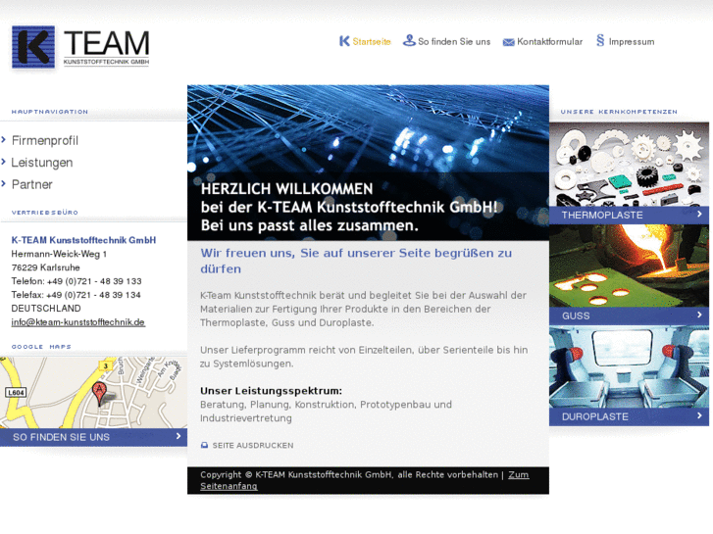Click the Guss banner label
This screenshot has width=713, height=534.
point(576,316)
